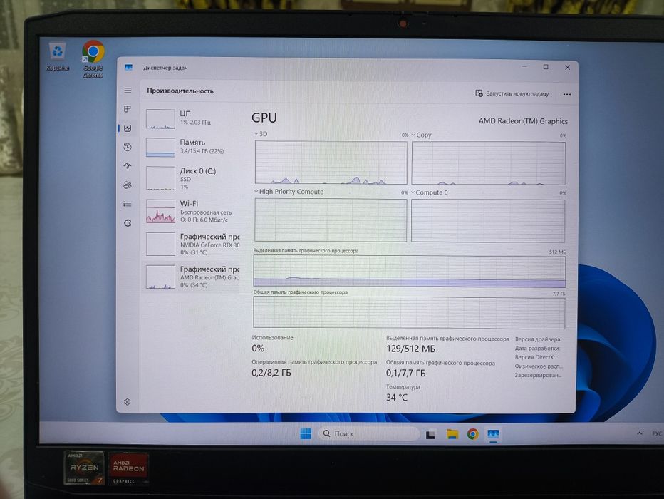Open the Compute 0 graph dropdown
664x499 pixels.
pyautogui.click(x=430, y=192)
